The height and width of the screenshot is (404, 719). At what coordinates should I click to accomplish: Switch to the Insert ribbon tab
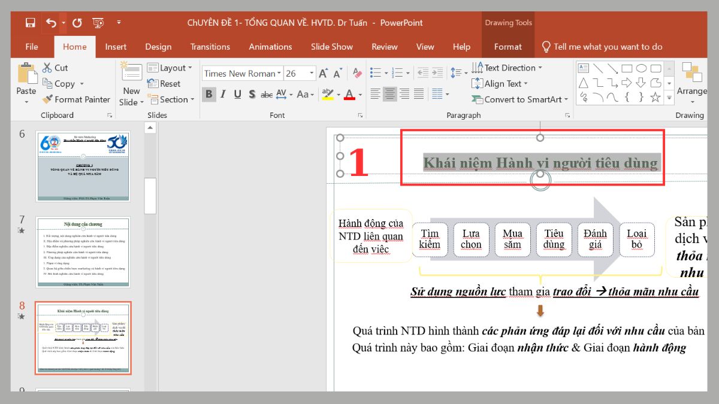[116, 47]
